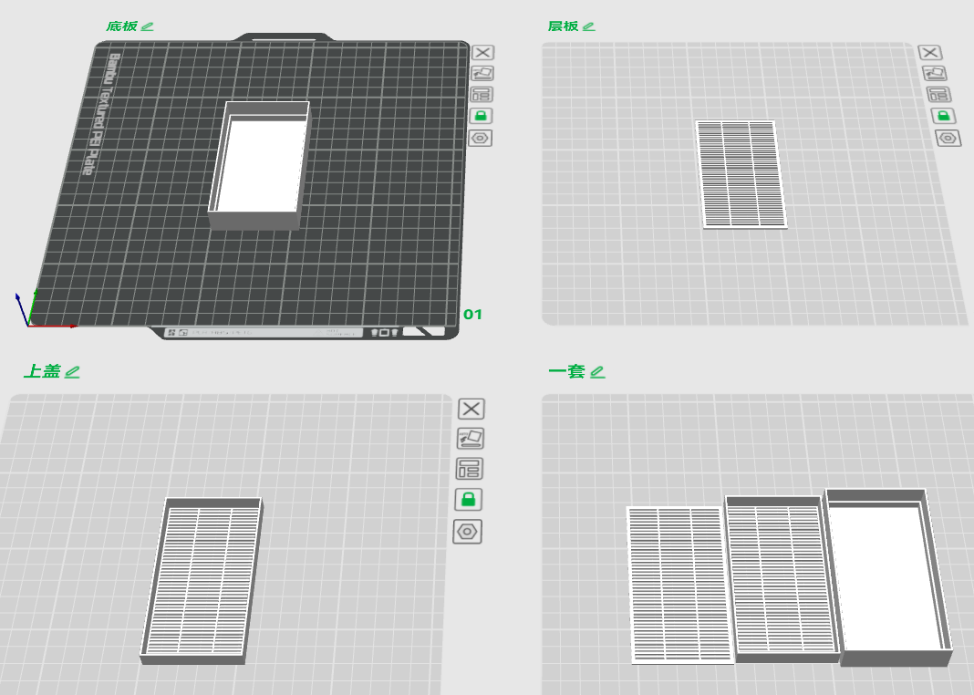This screenshot has width=974, height=695.
Task: Arrange objects on the 上盖 plate
Action: [469, 469]
